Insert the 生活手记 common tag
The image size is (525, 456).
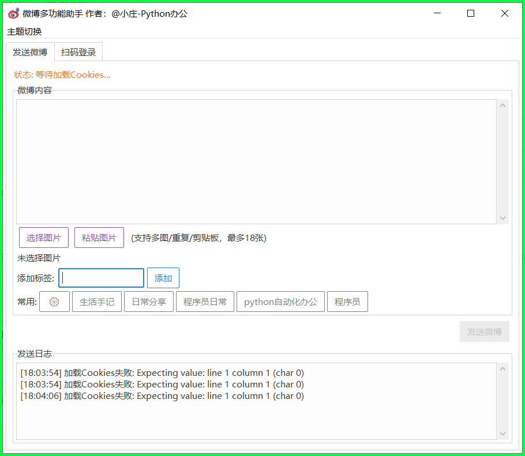pyautogui.click(x=97, y=302)
